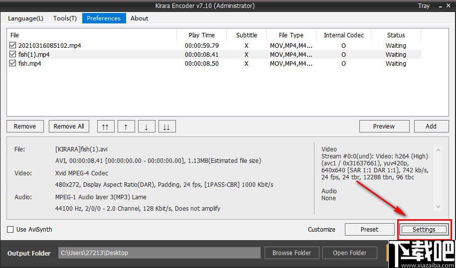Screen dimensions: 456x268
Task: Click play time 00:00:08.41 cell
Action: coord(202,55)
